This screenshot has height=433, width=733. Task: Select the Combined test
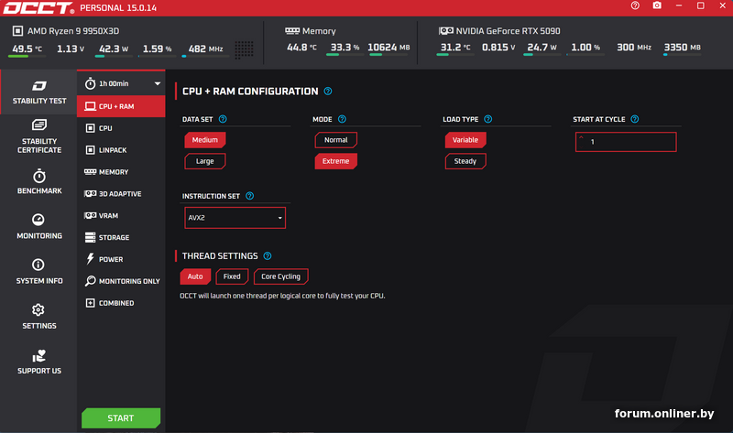[x=121, y=303]
